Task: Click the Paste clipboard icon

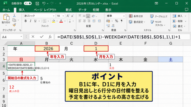Action: (6, 17)
